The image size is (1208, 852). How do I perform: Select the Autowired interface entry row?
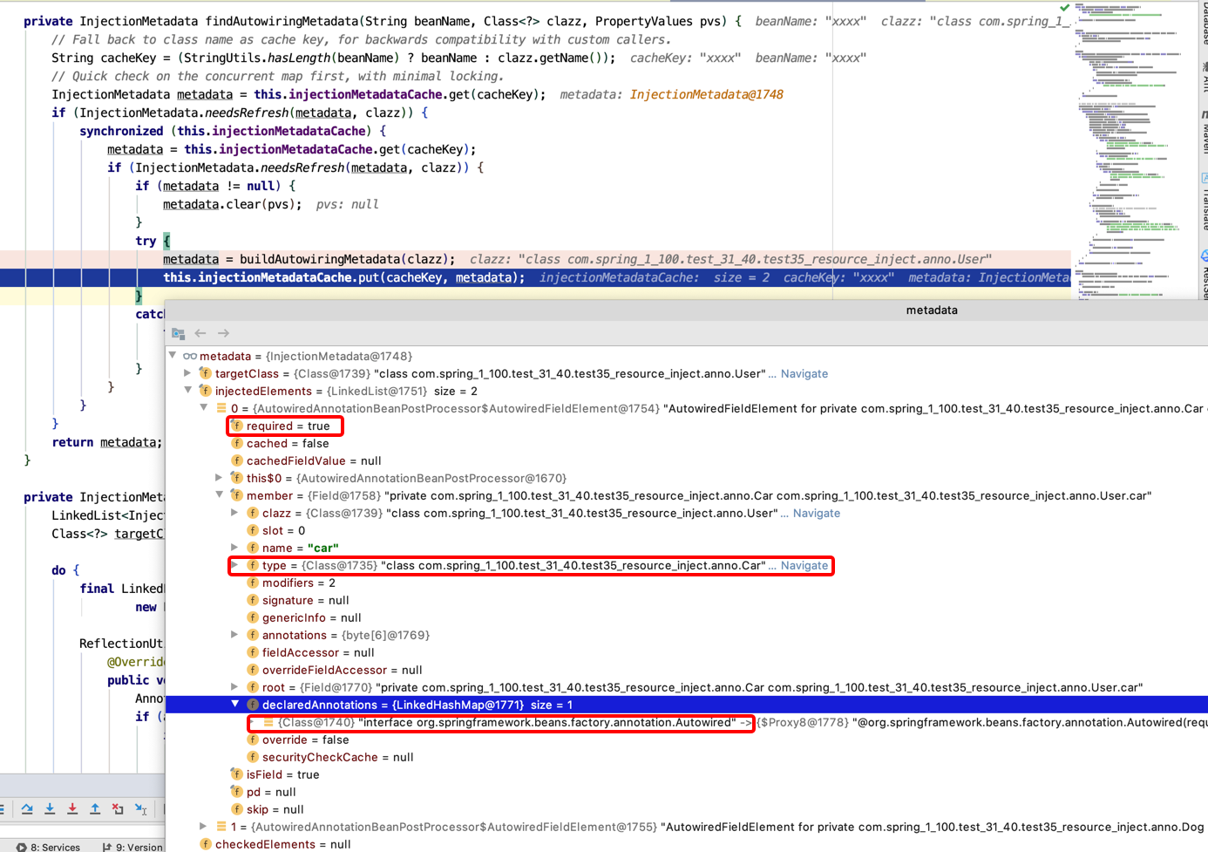tap(687, 722)
